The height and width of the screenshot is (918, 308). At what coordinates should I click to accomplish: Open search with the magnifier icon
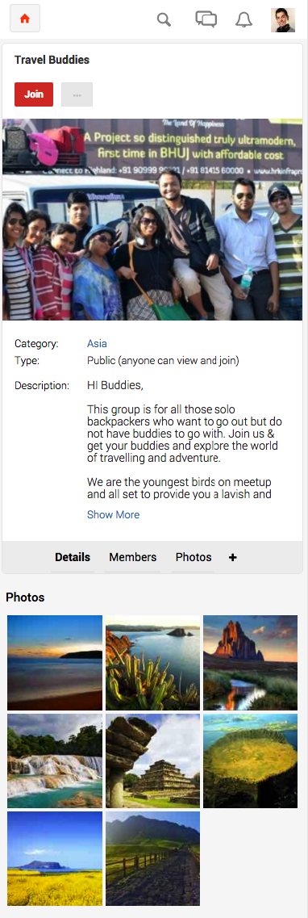pos(164,20)
